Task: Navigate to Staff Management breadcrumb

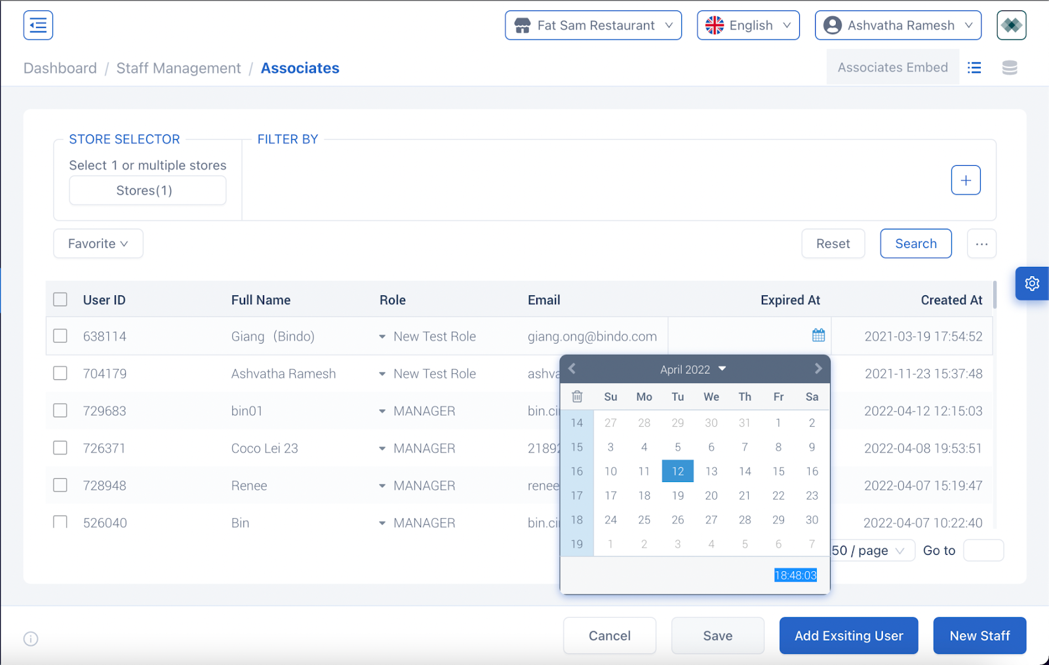Action: [x=178, y=68]
